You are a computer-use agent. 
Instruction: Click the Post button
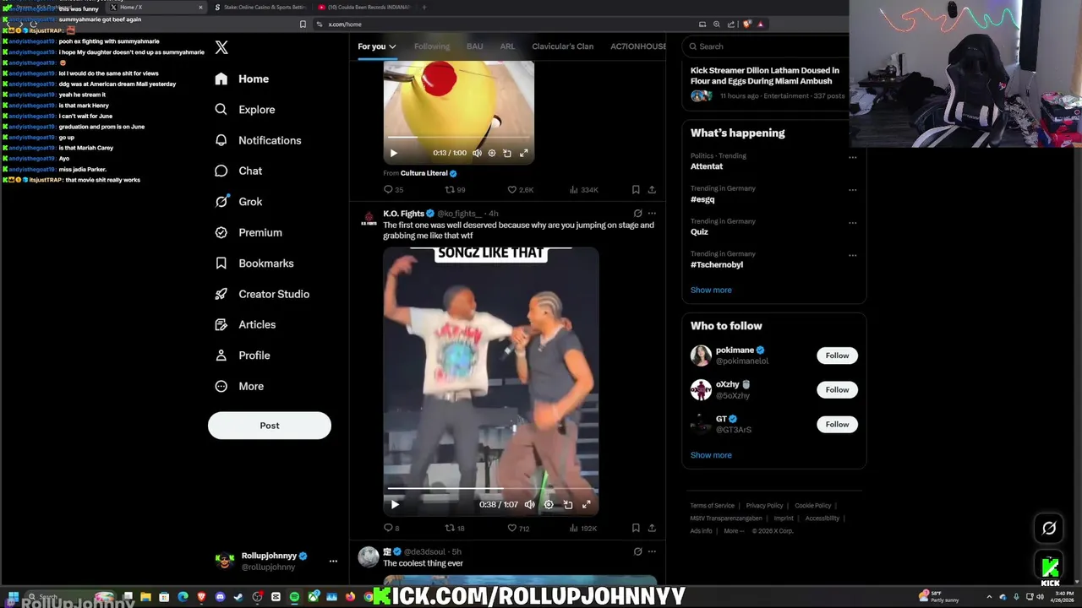pyautogui.click(x=270, y=426)
